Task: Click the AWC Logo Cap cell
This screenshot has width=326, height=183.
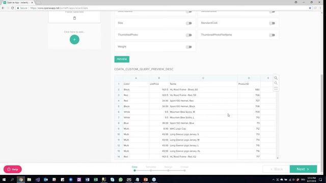Action: coord(203,129)
